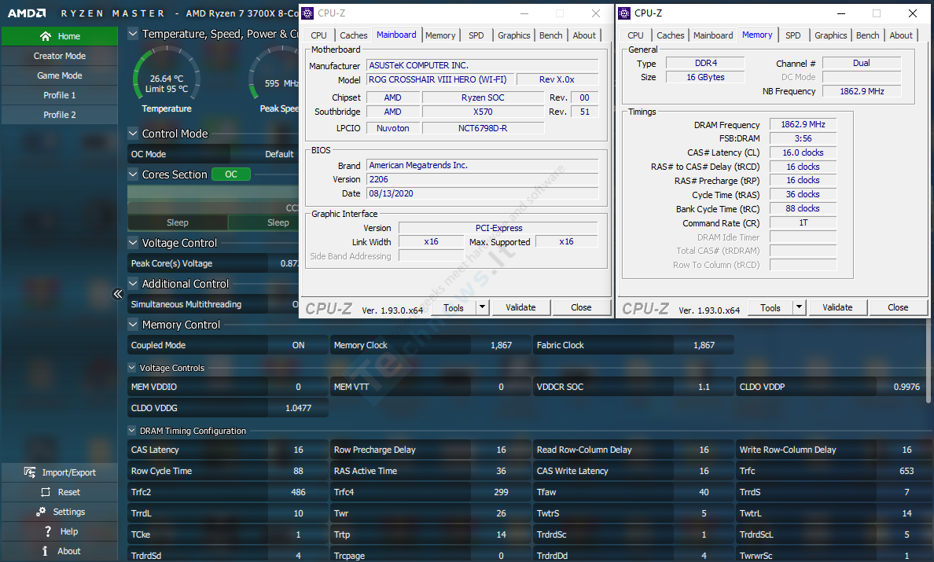Click the Settings gear icon in sidebar
This screenshot has height=562, width=934.
[41, 512]
